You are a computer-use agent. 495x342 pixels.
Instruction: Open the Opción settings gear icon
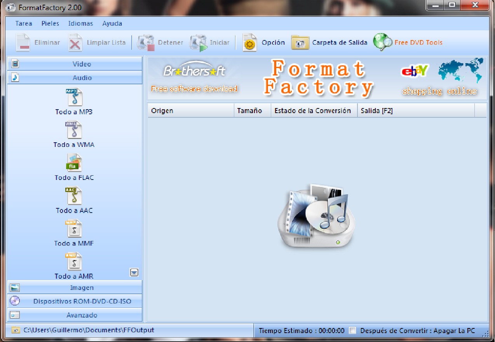[x=250, y=43]
